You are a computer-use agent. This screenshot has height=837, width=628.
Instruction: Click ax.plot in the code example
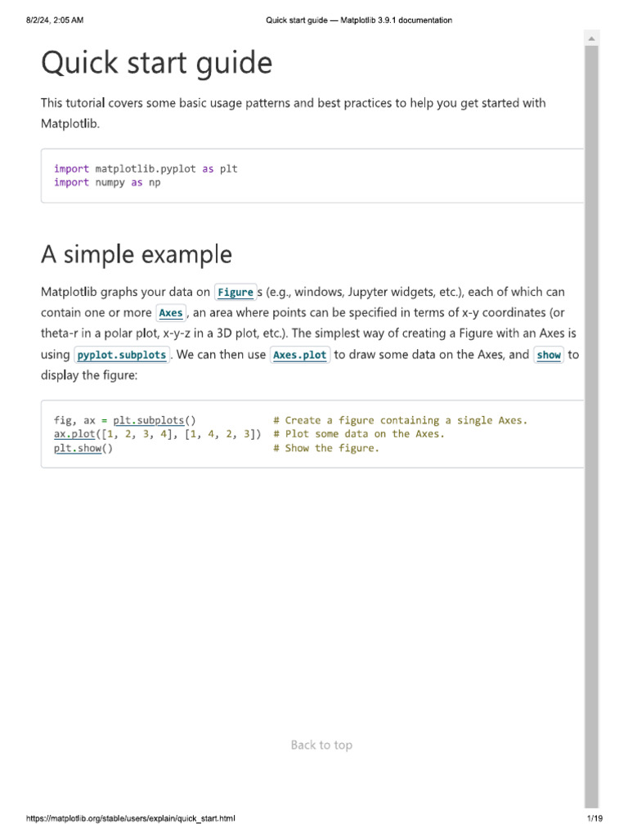[x=74, y=434]
